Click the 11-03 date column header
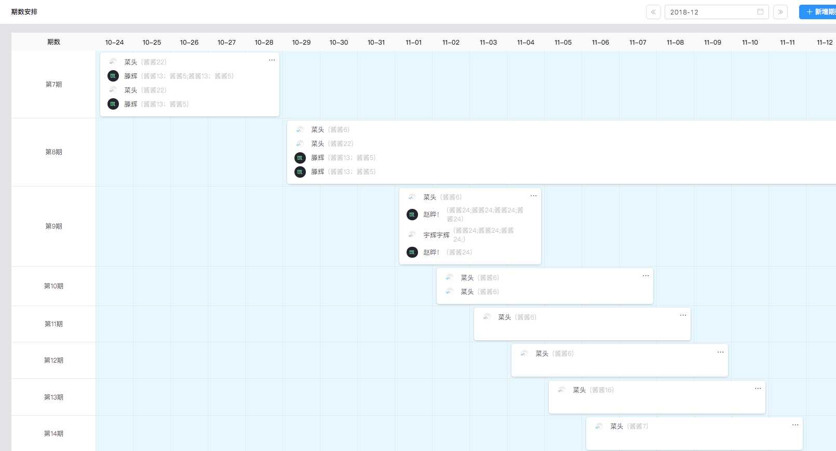This screenshot has width=836, height=451. (488, 42)
